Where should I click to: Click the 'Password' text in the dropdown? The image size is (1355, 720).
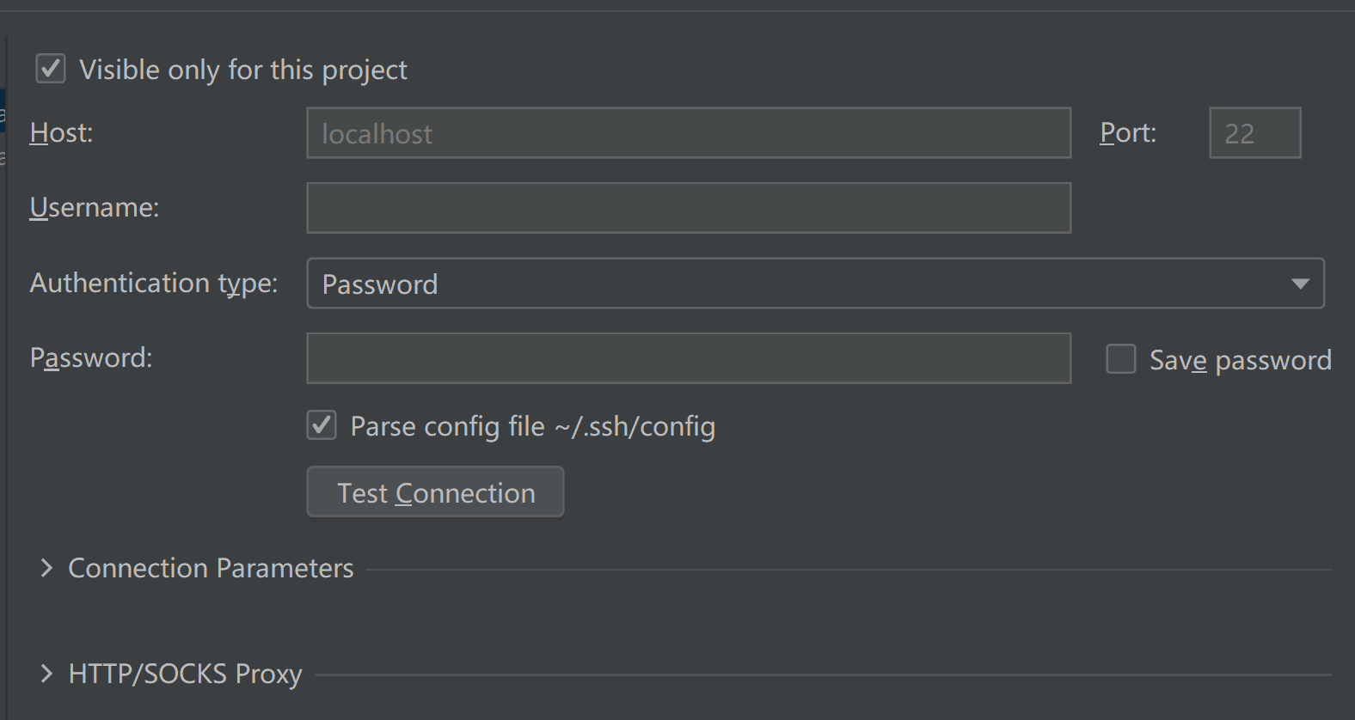pos(380,284)
